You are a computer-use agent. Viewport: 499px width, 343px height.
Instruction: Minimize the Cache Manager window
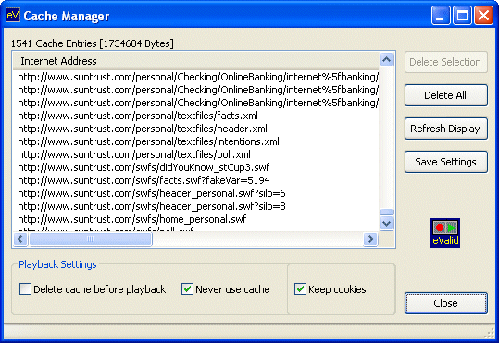click(x=441, y=16)
